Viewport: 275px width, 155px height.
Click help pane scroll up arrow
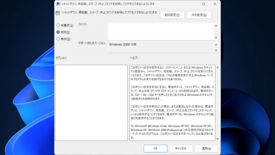217,67
